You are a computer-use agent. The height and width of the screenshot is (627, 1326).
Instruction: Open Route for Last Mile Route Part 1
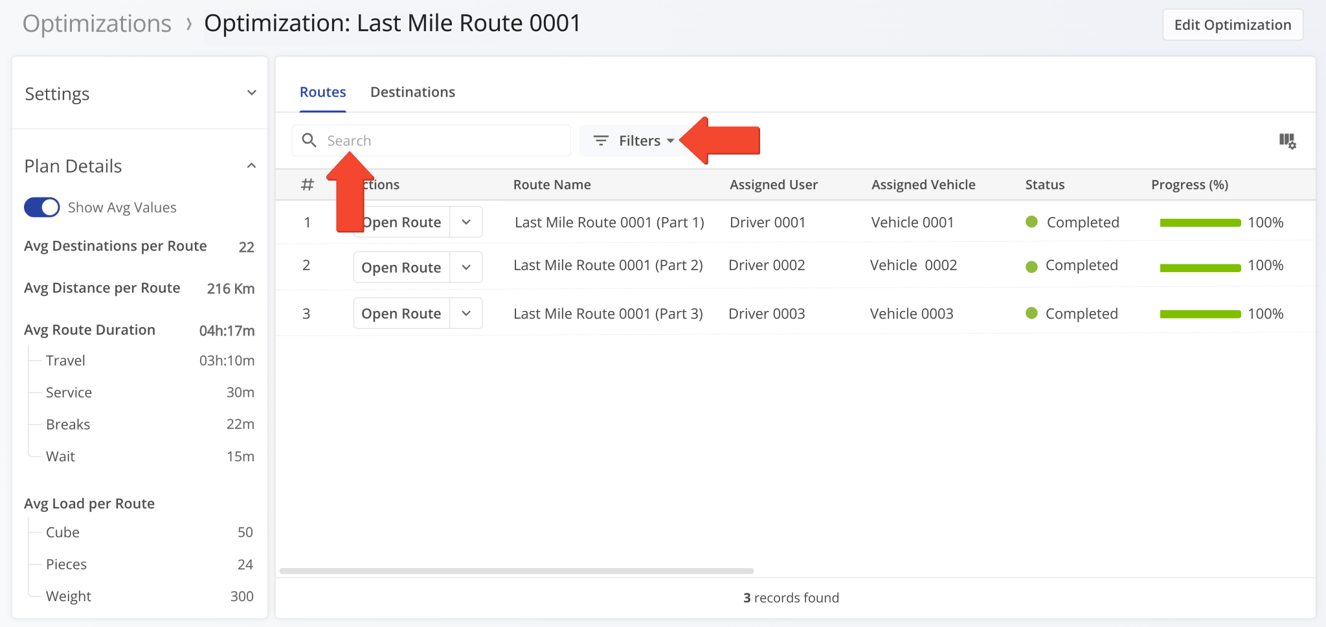click(x=401, y=222)
